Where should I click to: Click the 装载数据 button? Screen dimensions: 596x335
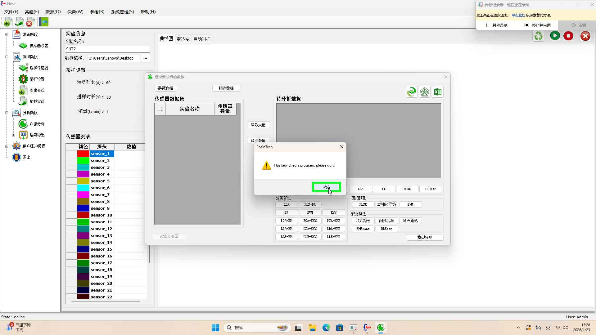[165, 88]
